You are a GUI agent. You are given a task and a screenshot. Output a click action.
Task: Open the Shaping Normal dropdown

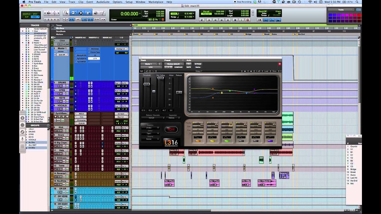[150, 139]
